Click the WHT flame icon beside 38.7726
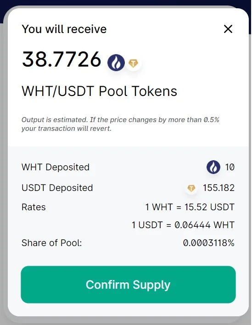Viewport: 252px width, 325px height. click(116, 62)
